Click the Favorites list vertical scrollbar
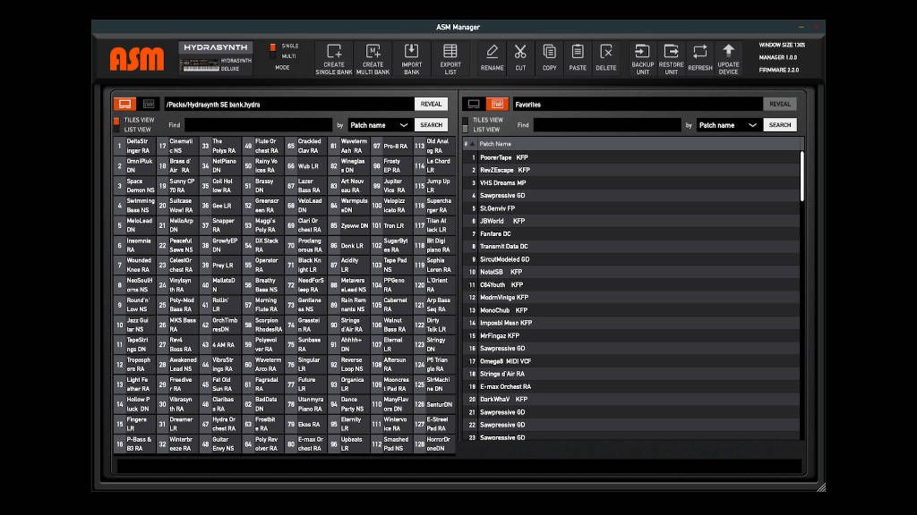 point(801,176)
